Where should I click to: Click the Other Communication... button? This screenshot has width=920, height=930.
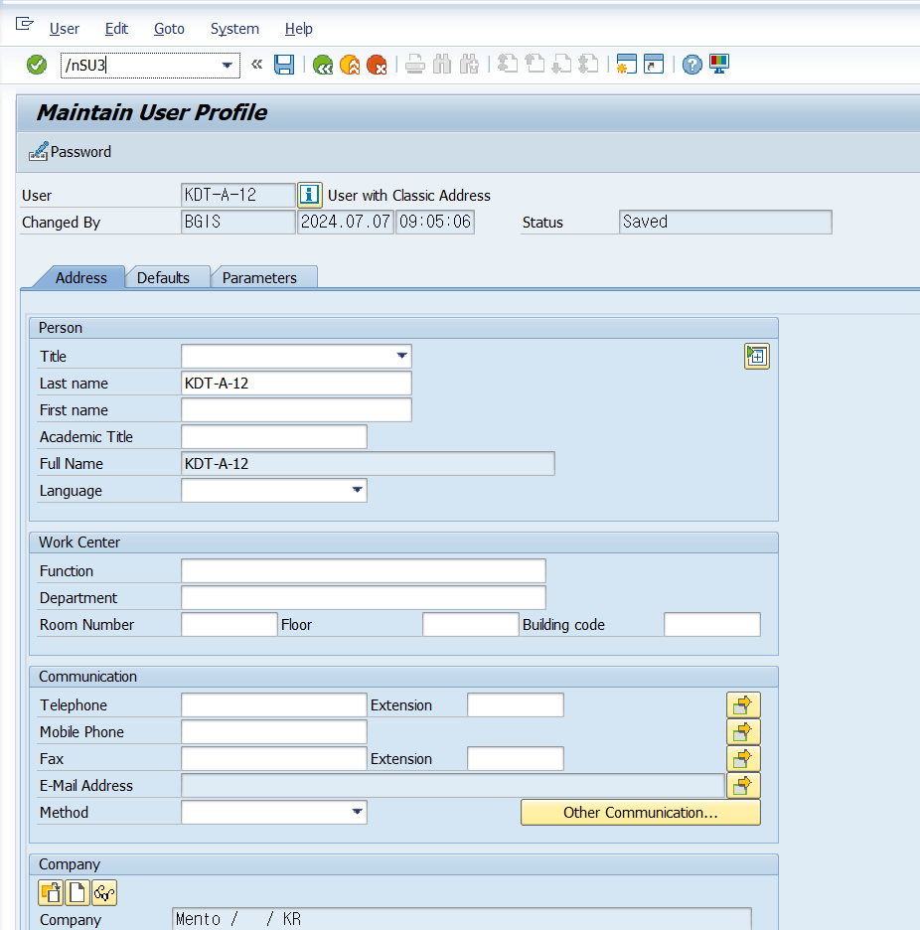[x=641, y=813]
